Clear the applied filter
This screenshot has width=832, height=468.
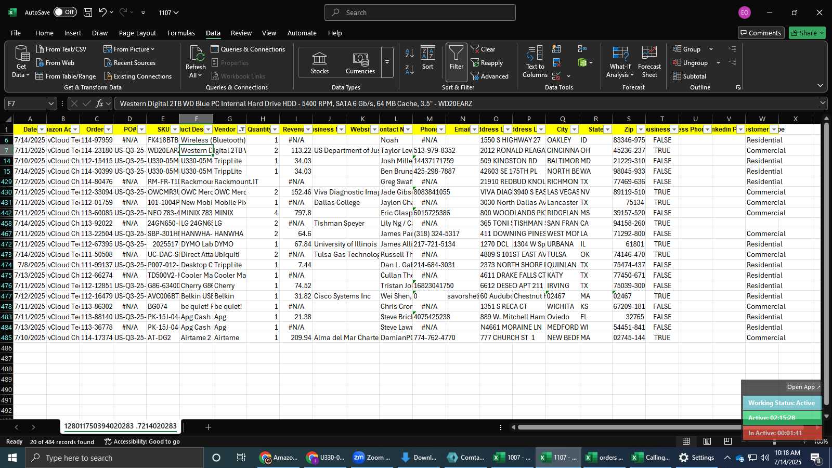pos(483,49)
